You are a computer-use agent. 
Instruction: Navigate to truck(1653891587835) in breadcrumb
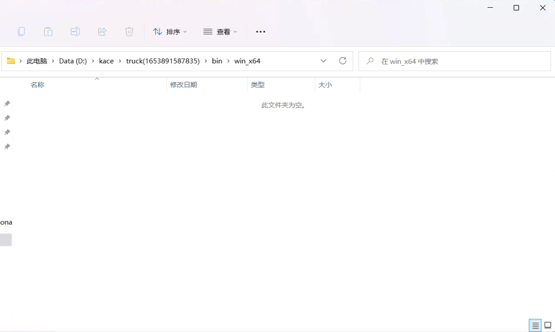(x=163, y=61)
